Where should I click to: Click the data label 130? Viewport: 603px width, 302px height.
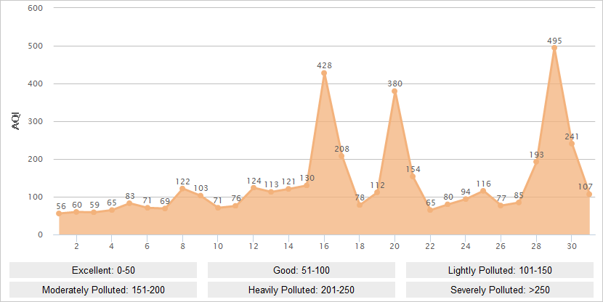click(x=307, y=178)
